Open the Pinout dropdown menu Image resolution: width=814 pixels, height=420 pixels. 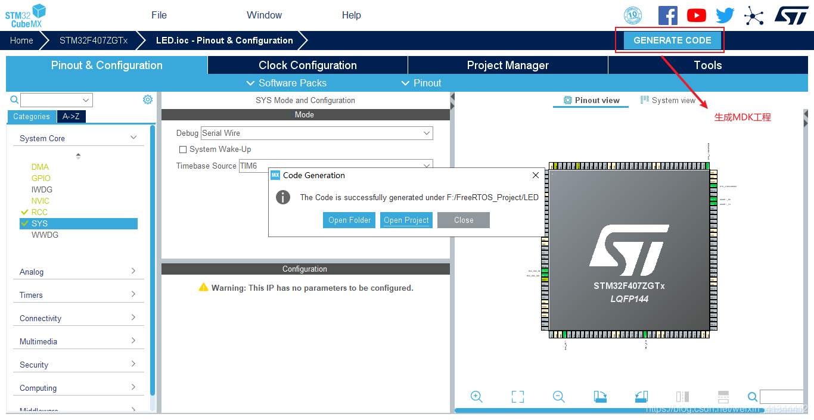(422, 83)
